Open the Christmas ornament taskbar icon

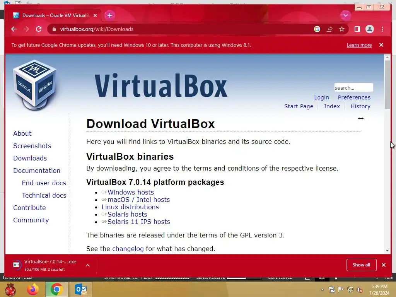point(10,289)
